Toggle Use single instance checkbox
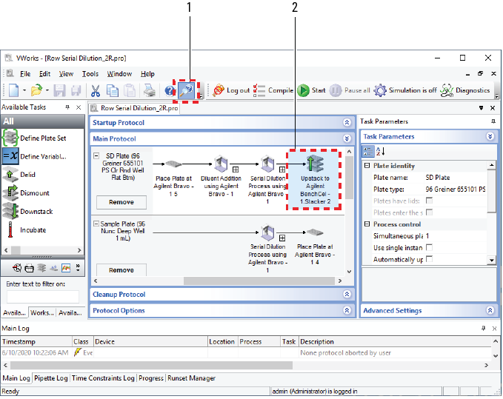This screenshot has width=503, height=399. [429, 247]
